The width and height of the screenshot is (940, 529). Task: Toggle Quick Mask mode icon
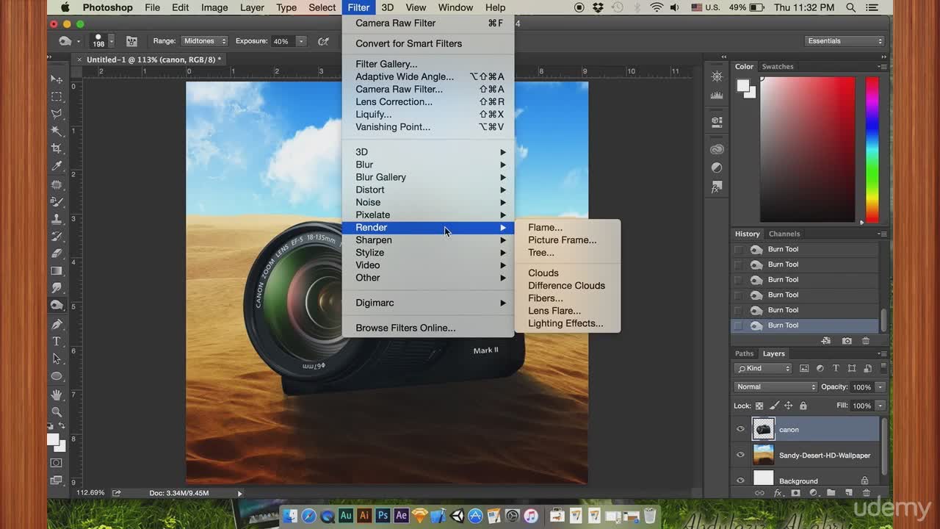point(57,463)
